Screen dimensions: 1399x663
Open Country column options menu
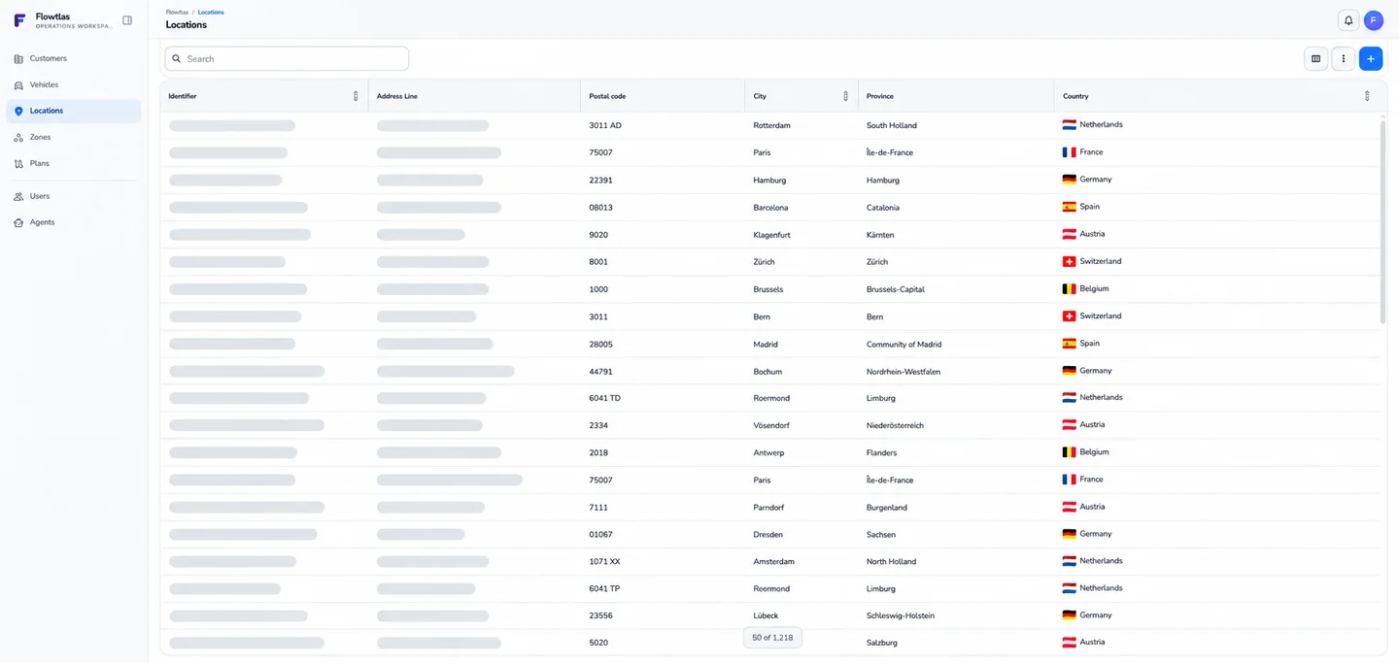click(x=1367, y=96)
